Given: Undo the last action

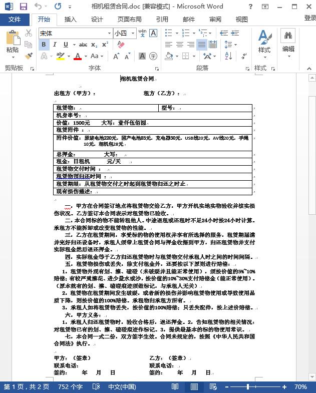Looking at the screenshot, I should point(38,7).
